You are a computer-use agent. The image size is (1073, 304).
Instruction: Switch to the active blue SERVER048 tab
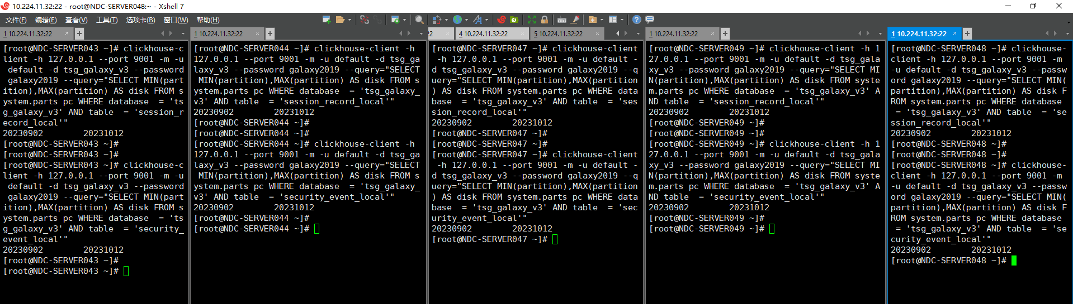[x=922, y=33]
